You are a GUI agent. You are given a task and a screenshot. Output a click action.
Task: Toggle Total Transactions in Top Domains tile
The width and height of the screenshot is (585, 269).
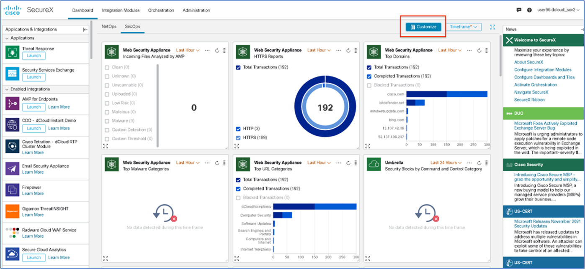point(369,67)
